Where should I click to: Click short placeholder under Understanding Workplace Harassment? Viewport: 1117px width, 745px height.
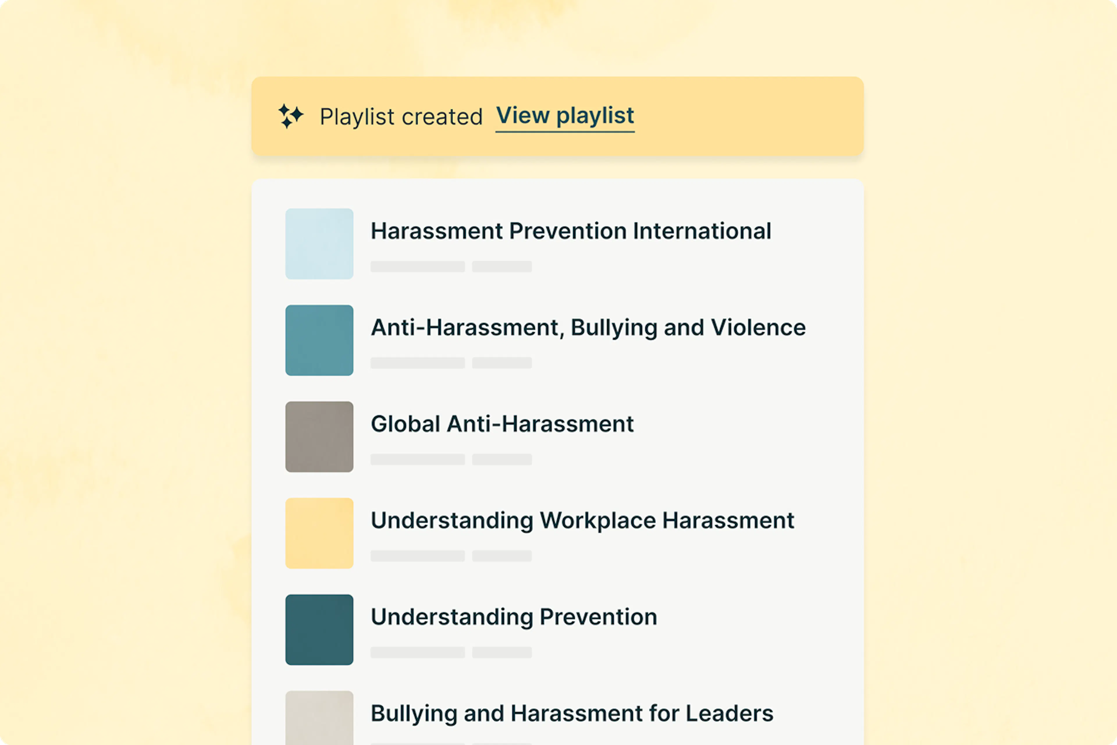[501, 556]
